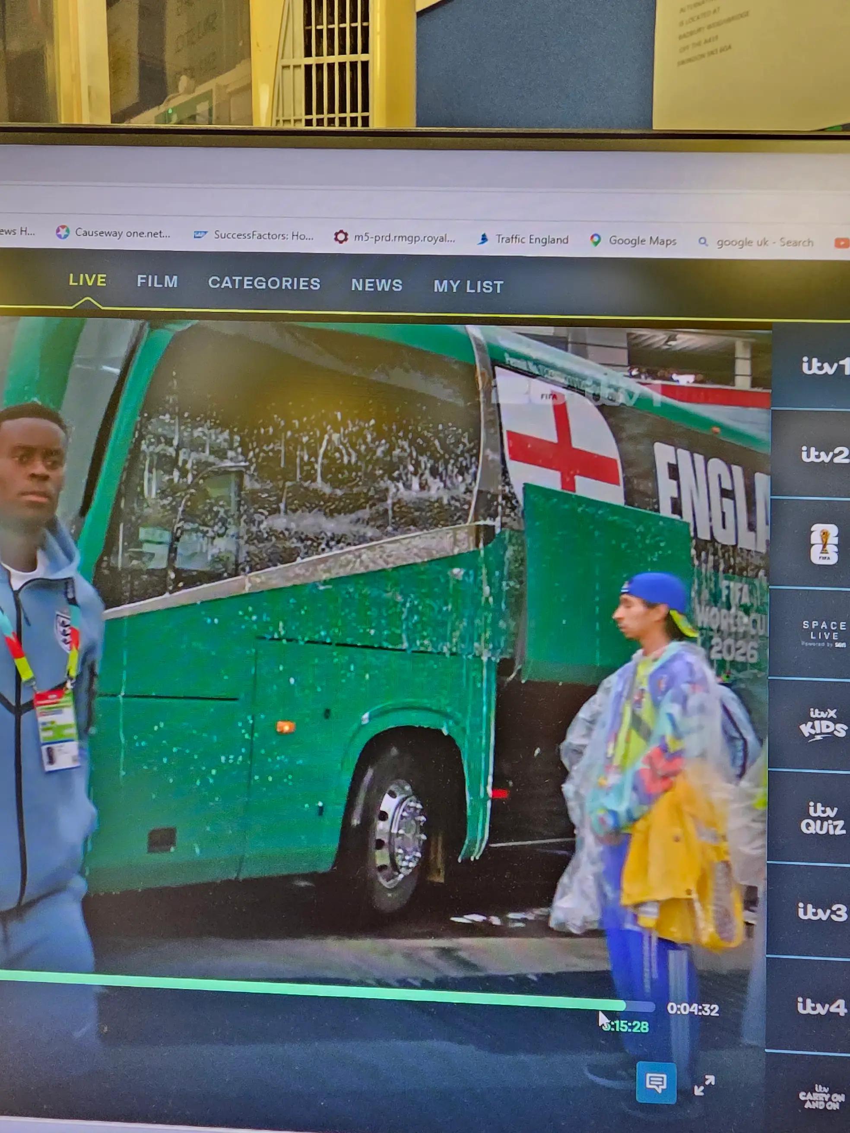The width and height of the screenshot is (850, 1133).
Task: Select the LIVE navigation tab
Action: (x=88, y=280)
